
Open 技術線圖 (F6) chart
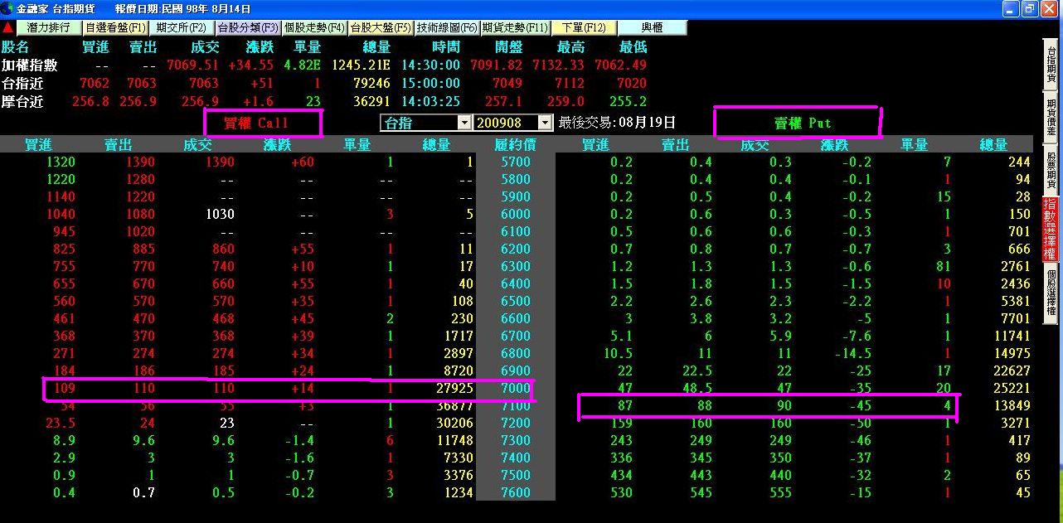447,27
